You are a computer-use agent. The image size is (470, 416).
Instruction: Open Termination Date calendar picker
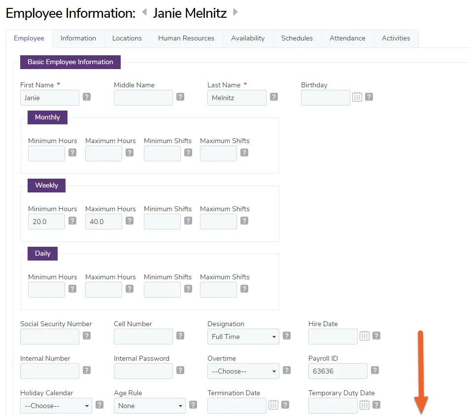click(273, 405)
